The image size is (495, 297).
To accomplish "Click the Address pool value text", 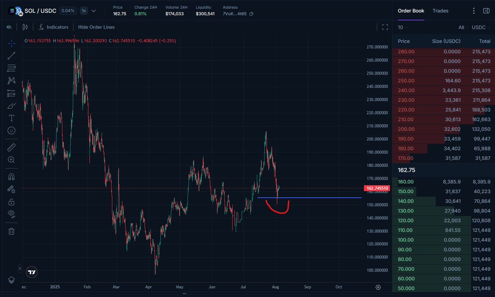I will point(235,14).
